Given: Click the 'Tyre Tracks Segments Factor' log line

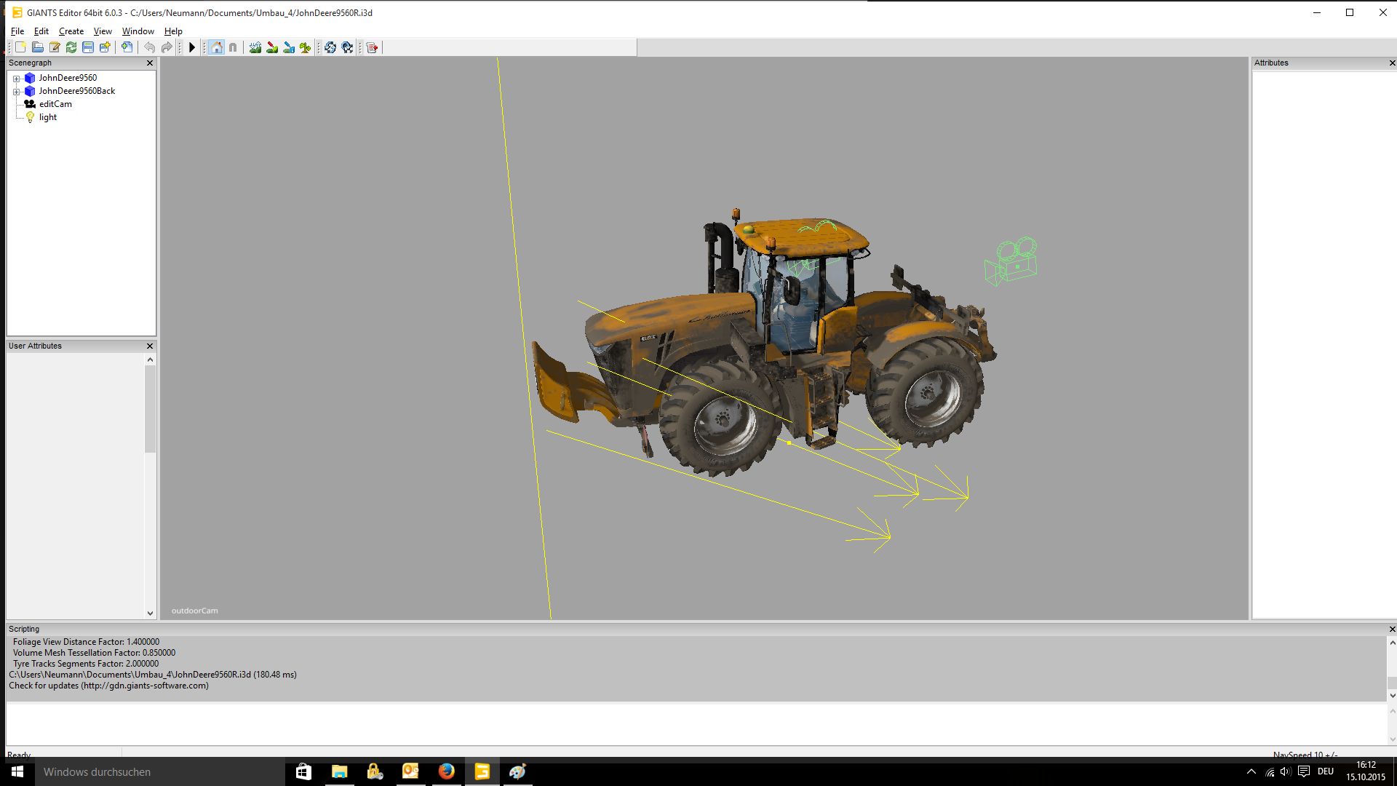Looking at the screenshot, I should pos(85,664).
